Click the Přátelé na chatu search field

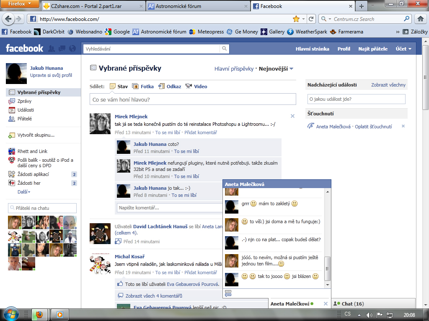(42, 208)
